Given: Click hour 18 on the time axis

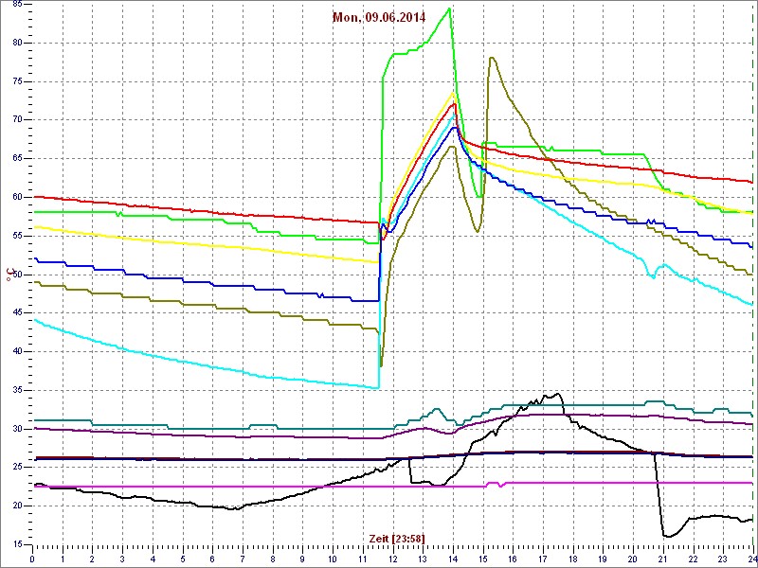Looking at the screenshot, I should [x=573, y=559].
